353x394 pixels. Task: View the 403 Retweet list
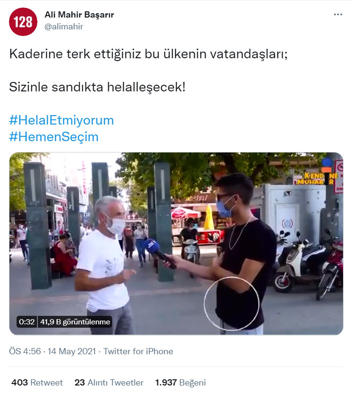37,383
